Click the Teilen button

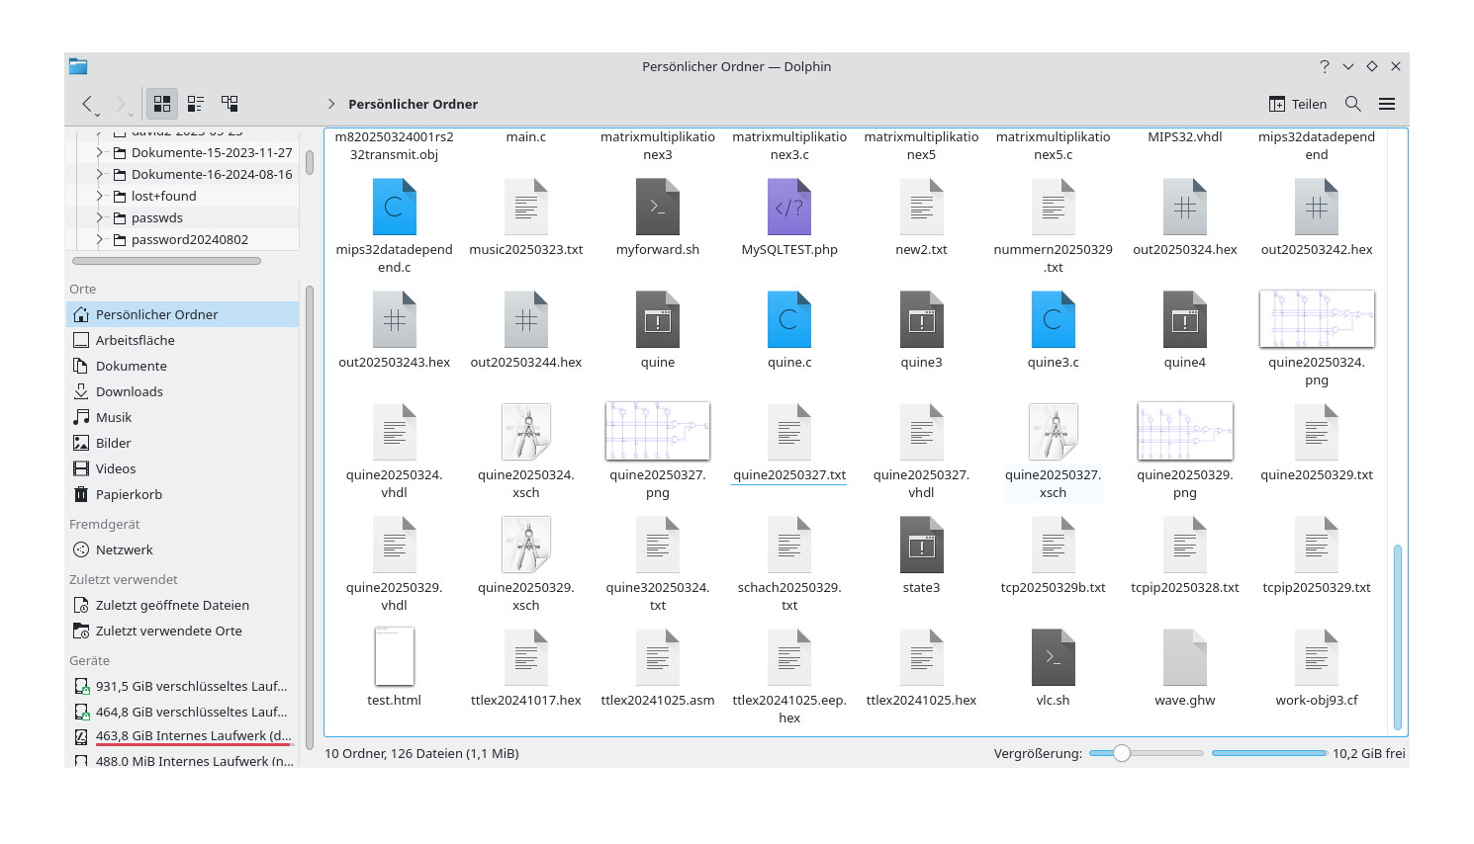coord(1297,103)
